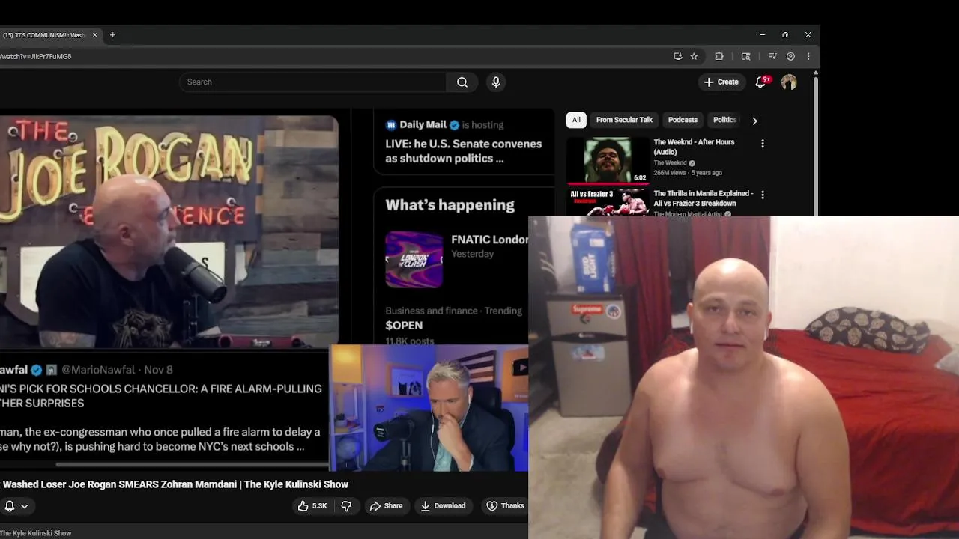Open the account avatar menu
The width and height of the screenshot is (959, 539).
789,82
